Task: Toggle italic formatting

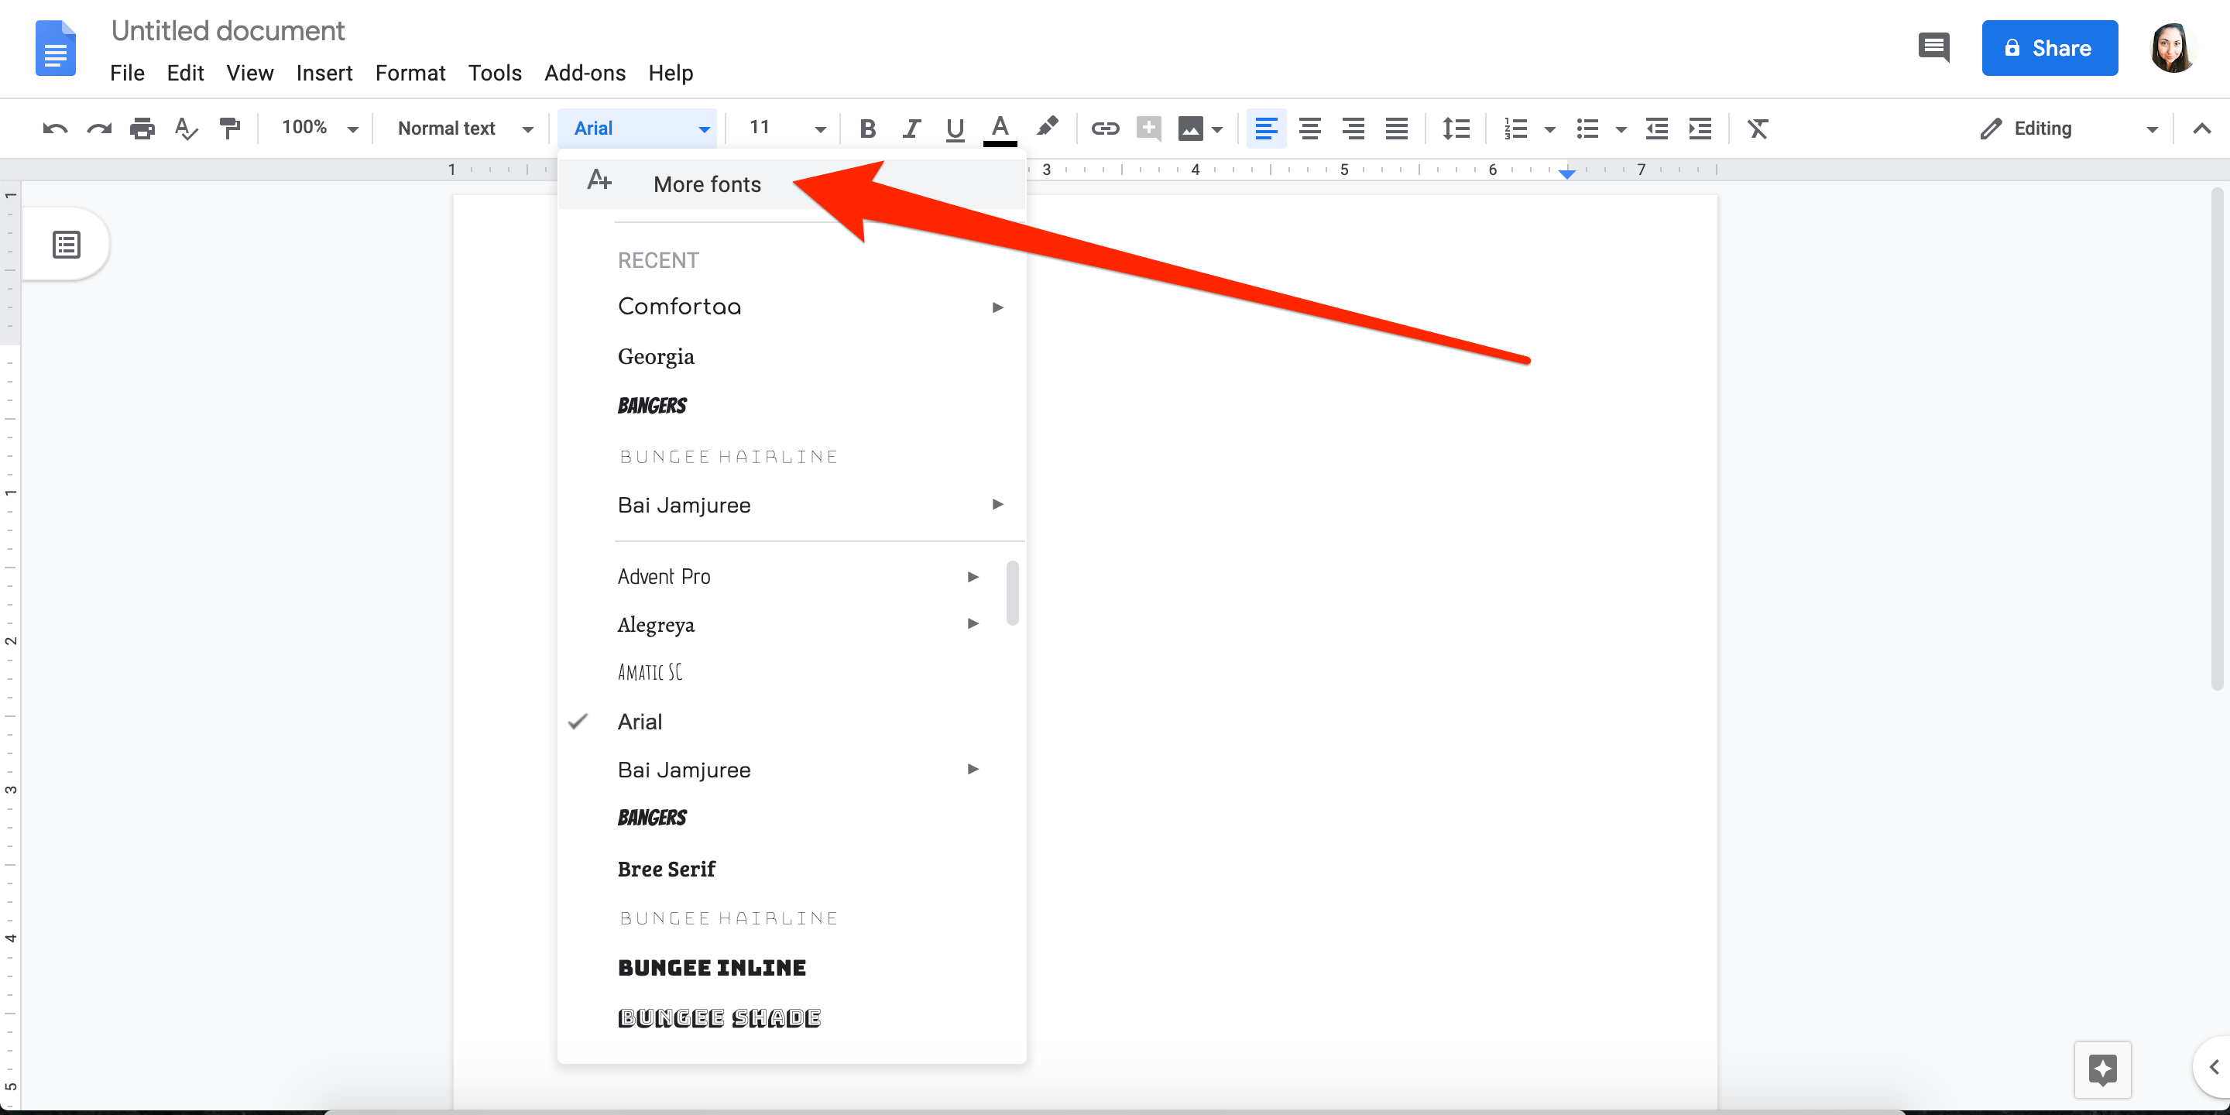Action: (911, 129)
